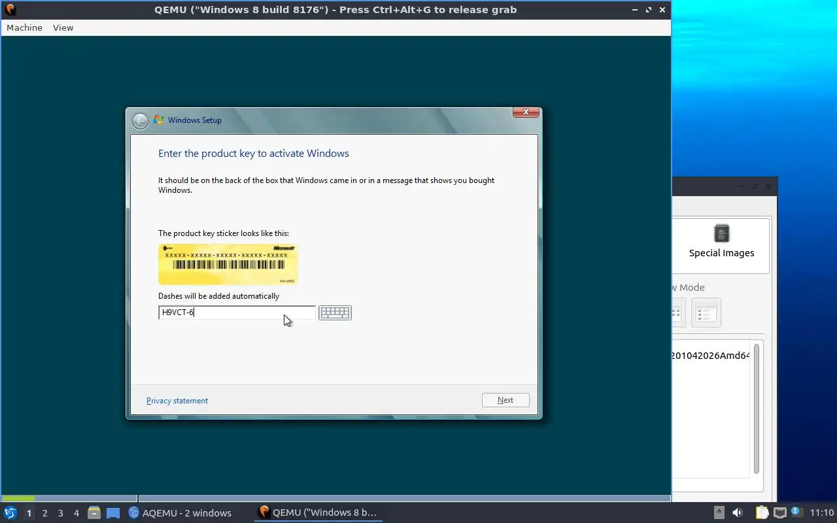Click the Next button in Windows Setup
The width and height of the screenshot is (837, 523).
[505, 400]
